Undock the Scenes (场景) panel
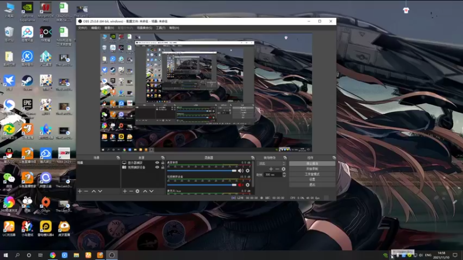Screen dimensions: 463x260 point(118,158)
